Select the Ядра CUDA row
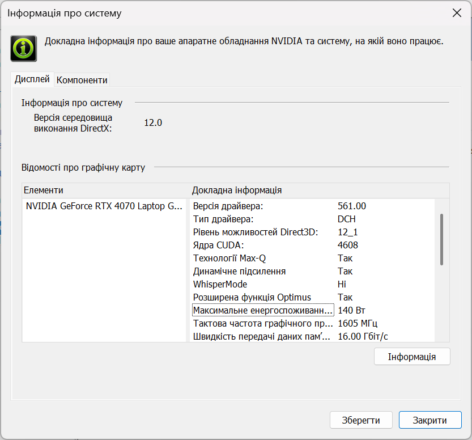Image resolution: width=472 pixels, height=440 pixels. (x=313, y=245)
